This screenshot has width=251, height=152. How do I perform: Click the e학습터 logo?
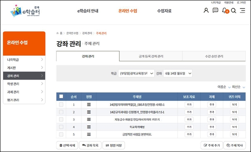pyautogui.click(x=25, y=11)
